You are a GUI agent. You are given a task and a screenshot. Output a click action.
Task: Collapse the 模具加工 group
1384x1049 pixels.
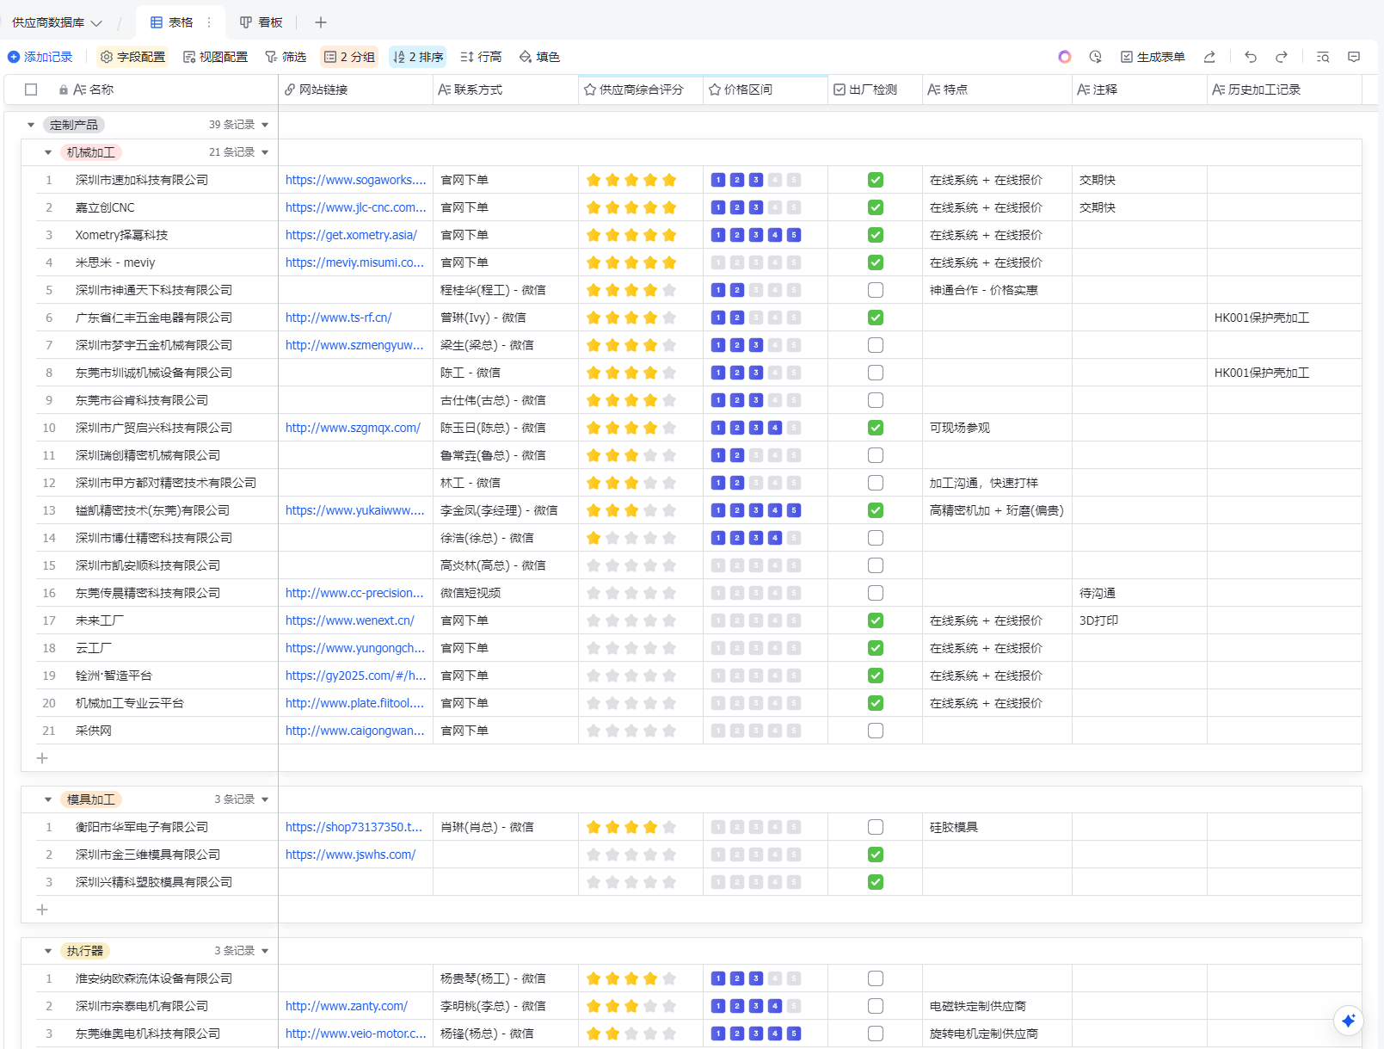click(48, 799)
